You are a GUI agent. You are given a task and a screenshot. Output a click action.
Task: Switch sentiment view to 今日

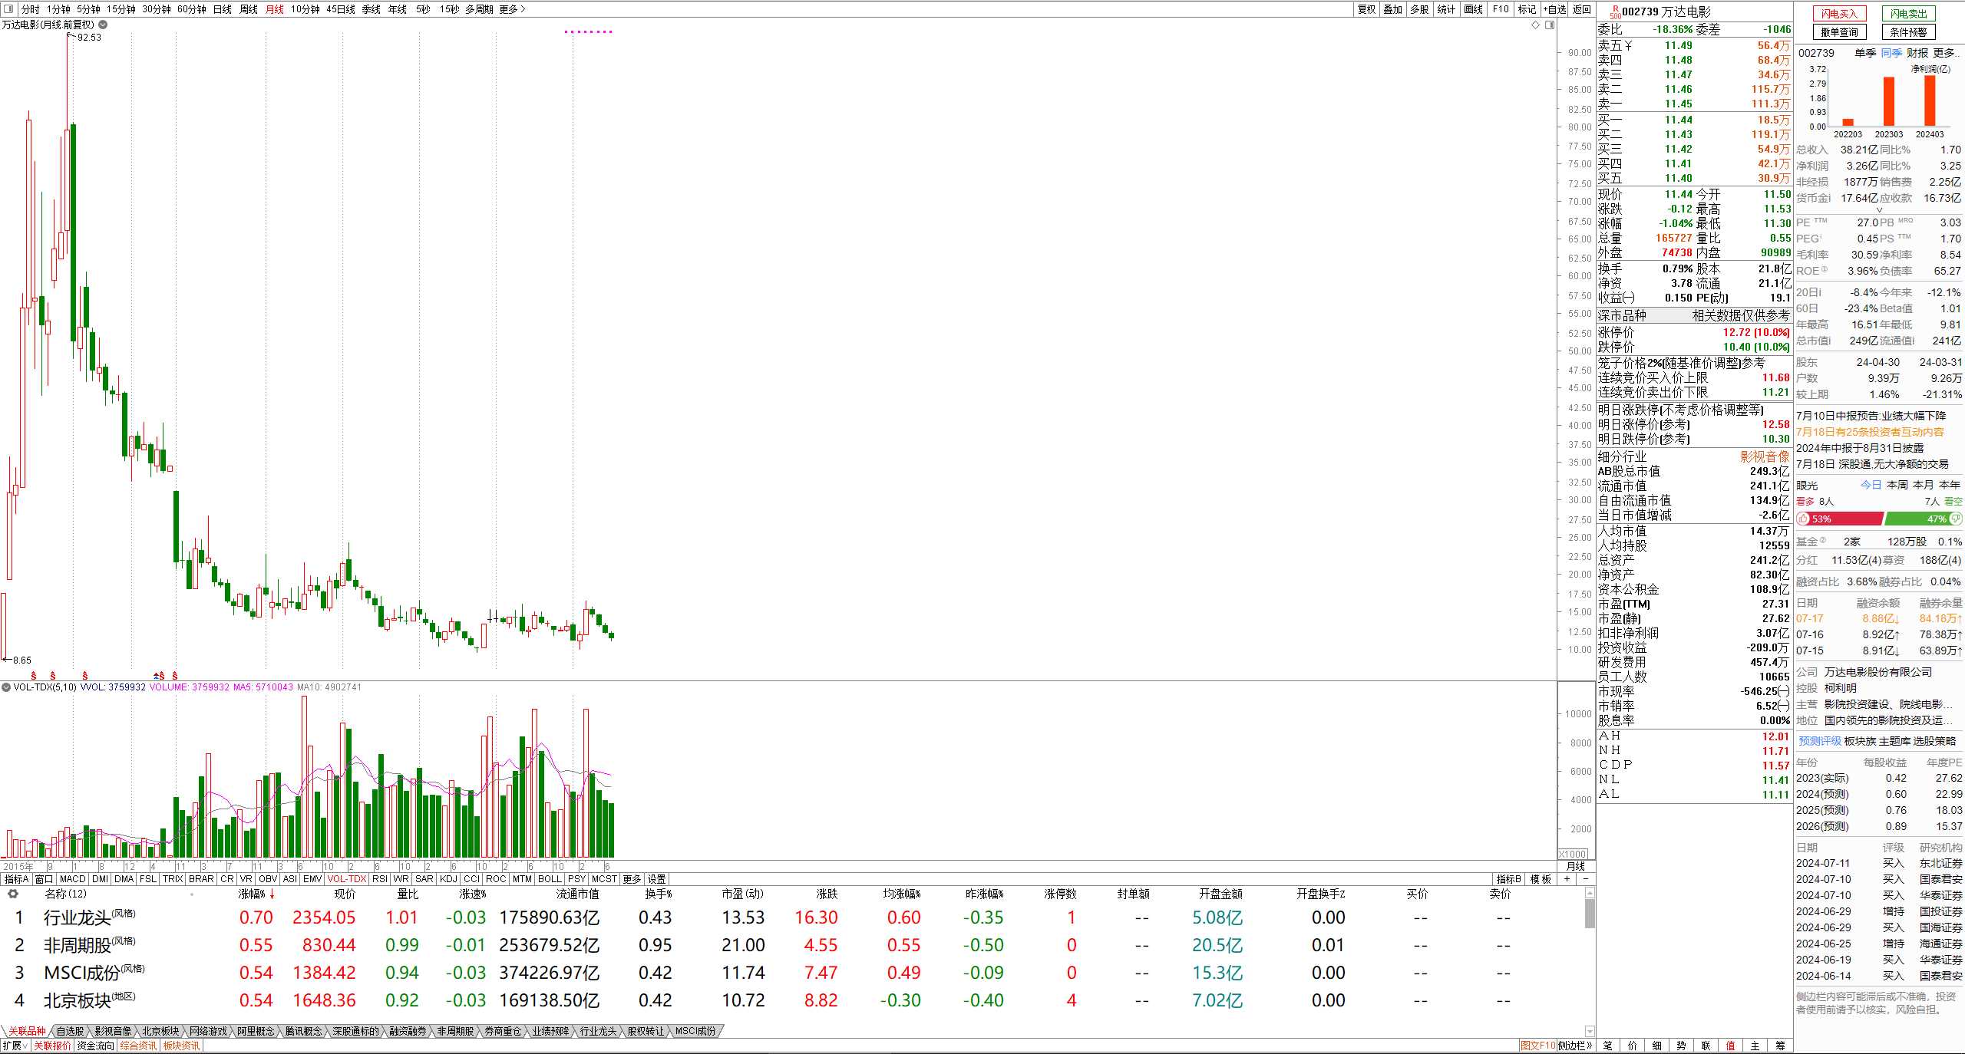(x=1871, y=485)
